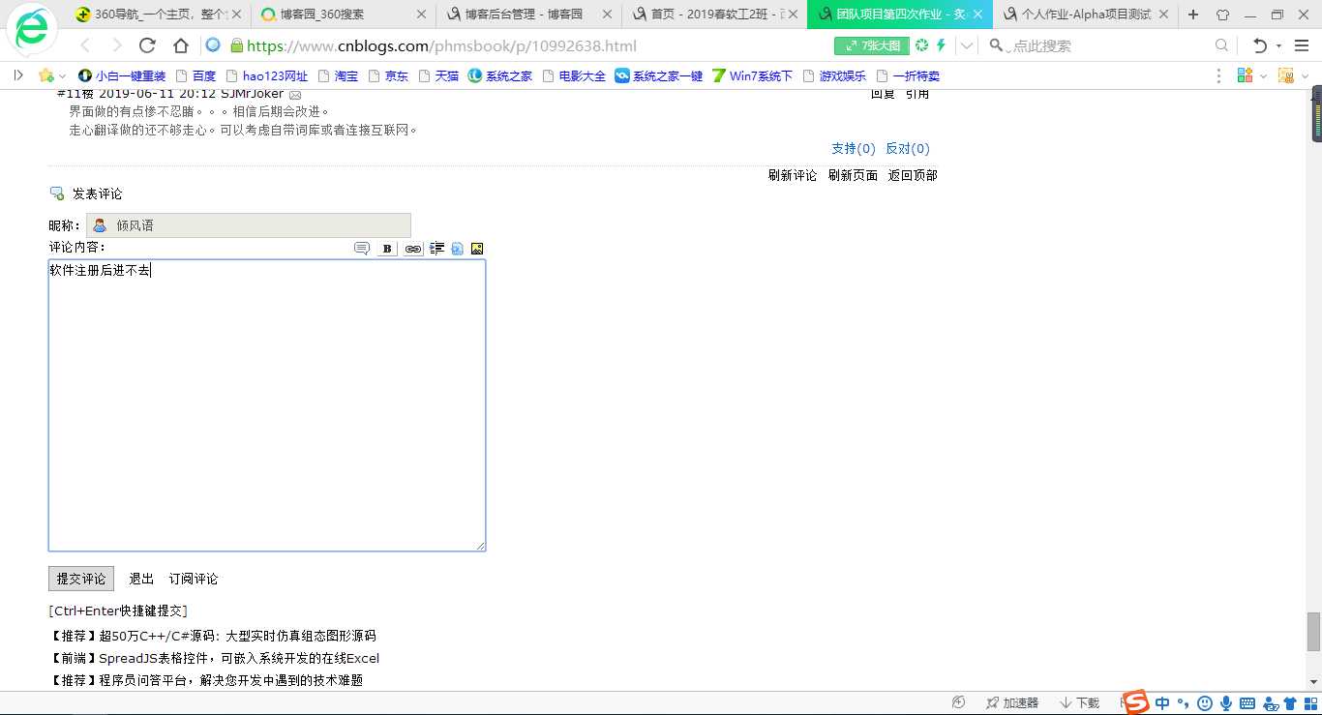Click 回复 on comment #11
1322x715 pixels.
[883, 94]
